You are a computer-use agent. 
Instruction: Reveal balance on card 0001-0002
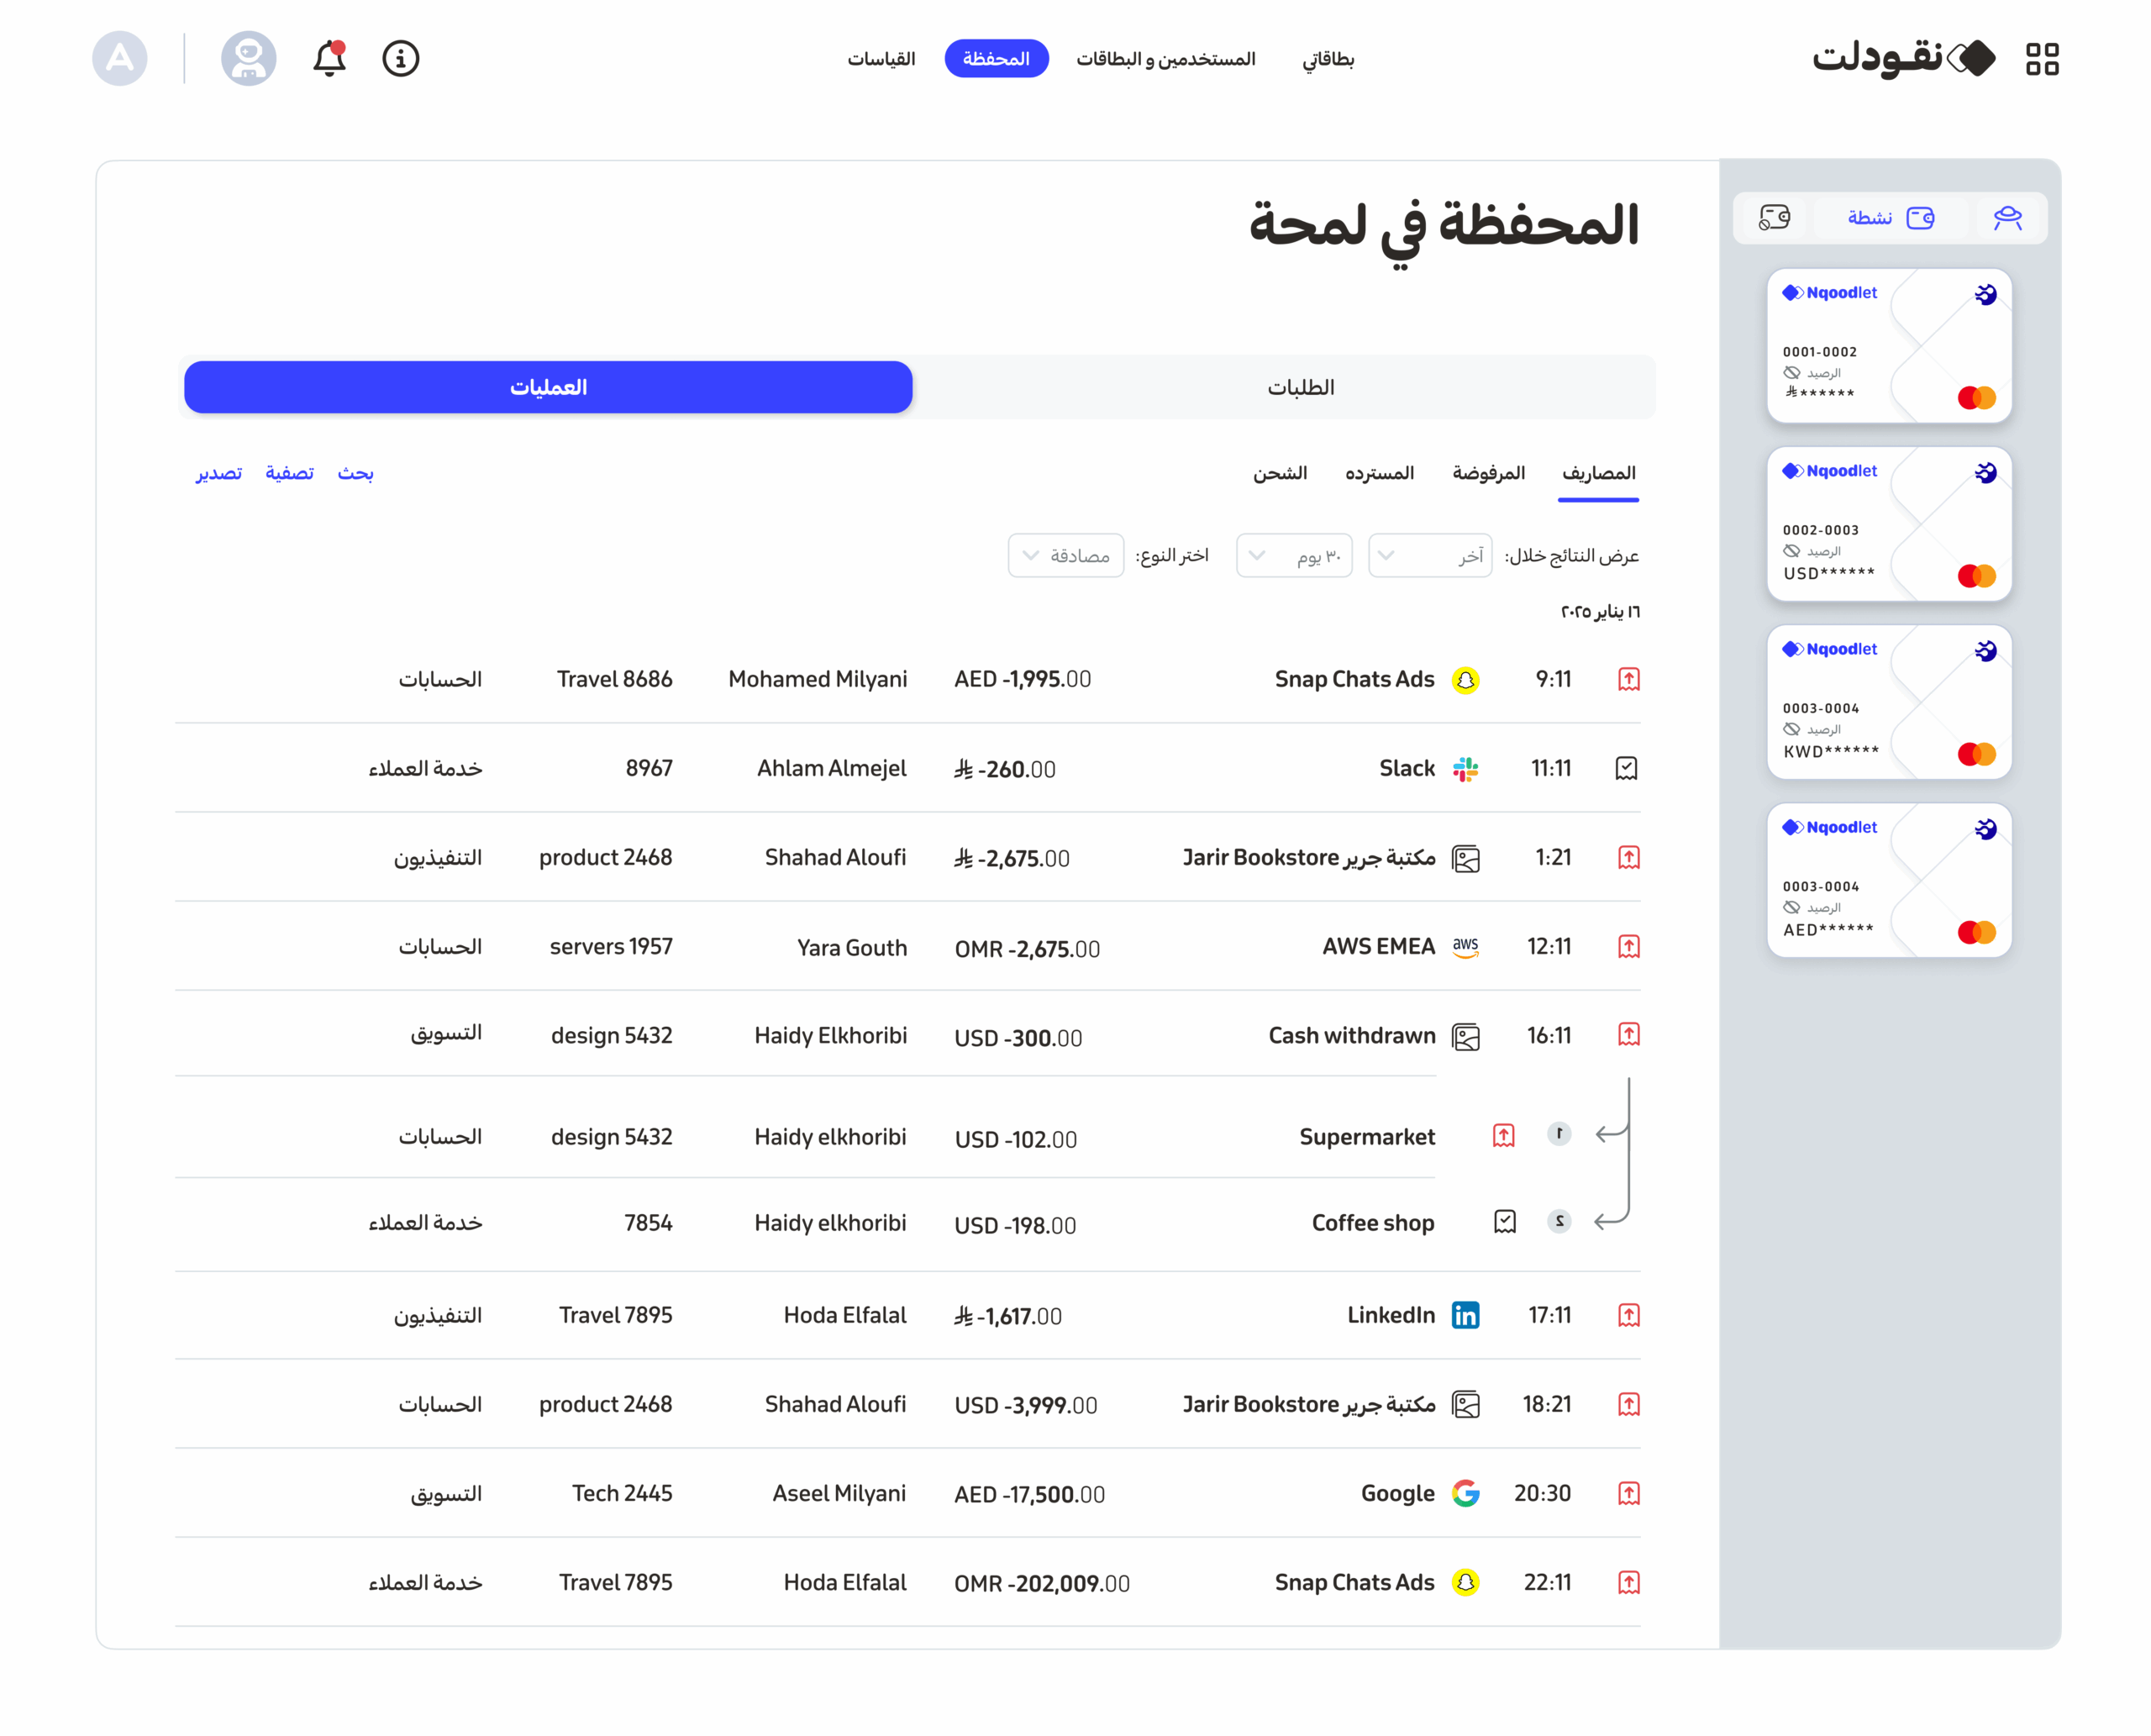1791,373
